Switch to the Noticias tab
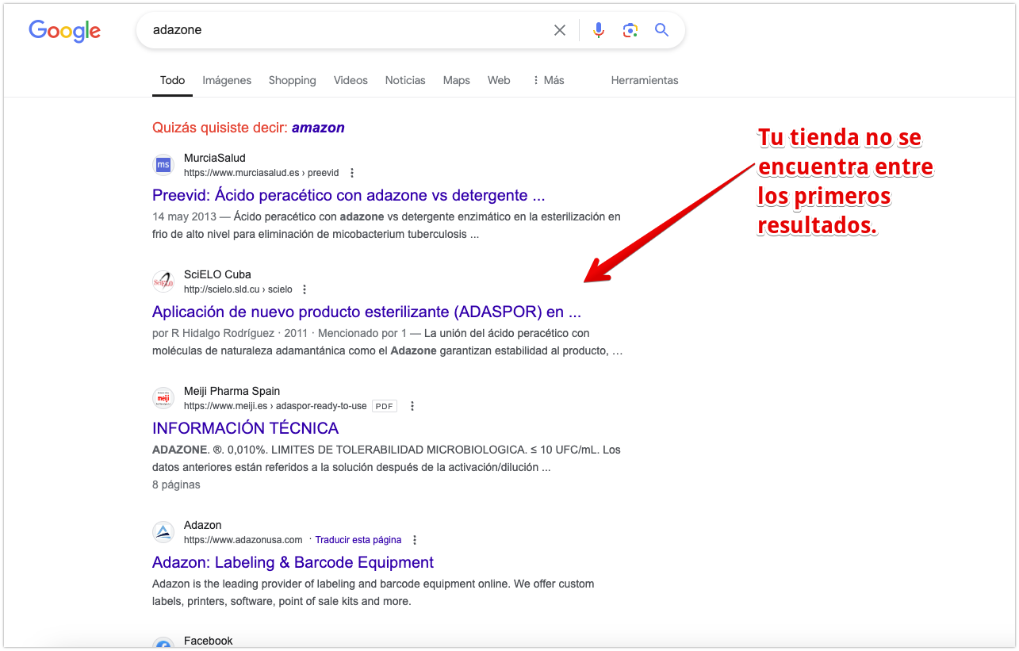Image resolution: width=1019 pixels, height=651 pixels. pos(405,80)
